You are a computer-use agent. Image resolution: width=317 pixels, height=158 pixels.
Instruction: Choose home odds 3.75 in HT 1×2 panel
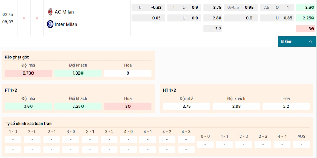pos(187,106)
